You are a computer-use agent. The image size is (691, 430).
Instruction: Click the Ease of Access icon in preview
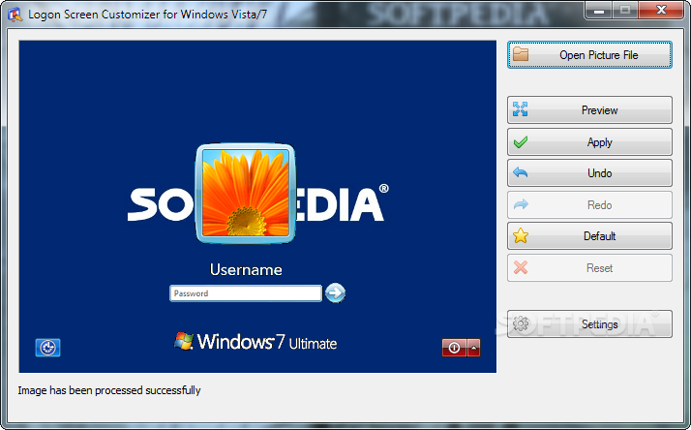[47, 348]
